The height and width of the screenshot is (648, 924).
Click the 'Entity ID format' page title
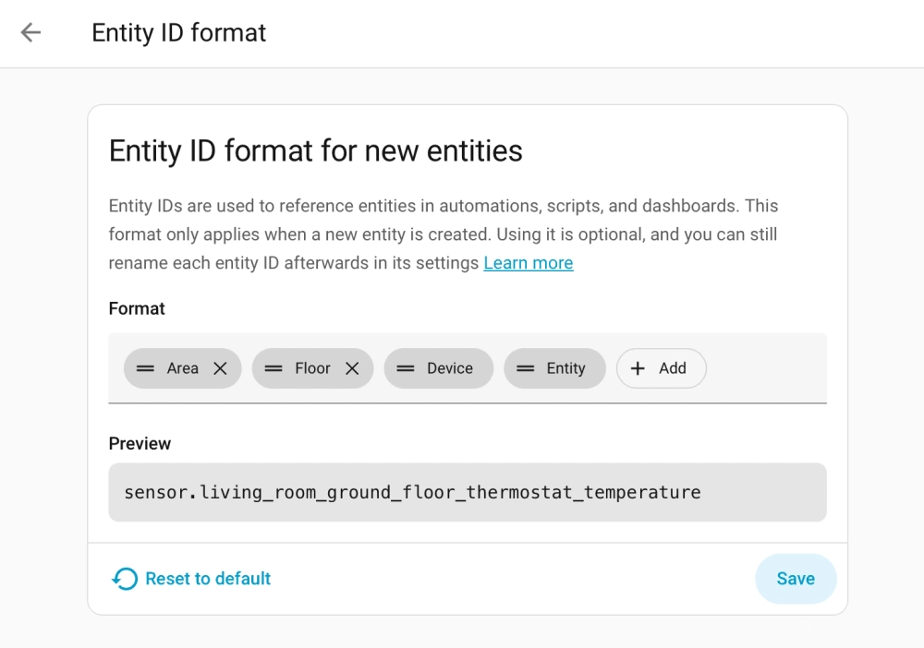point(179,33)
